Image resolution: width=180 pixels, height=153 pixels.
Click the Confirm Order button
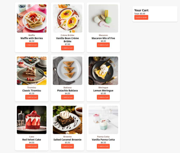(x=141, y=17)
